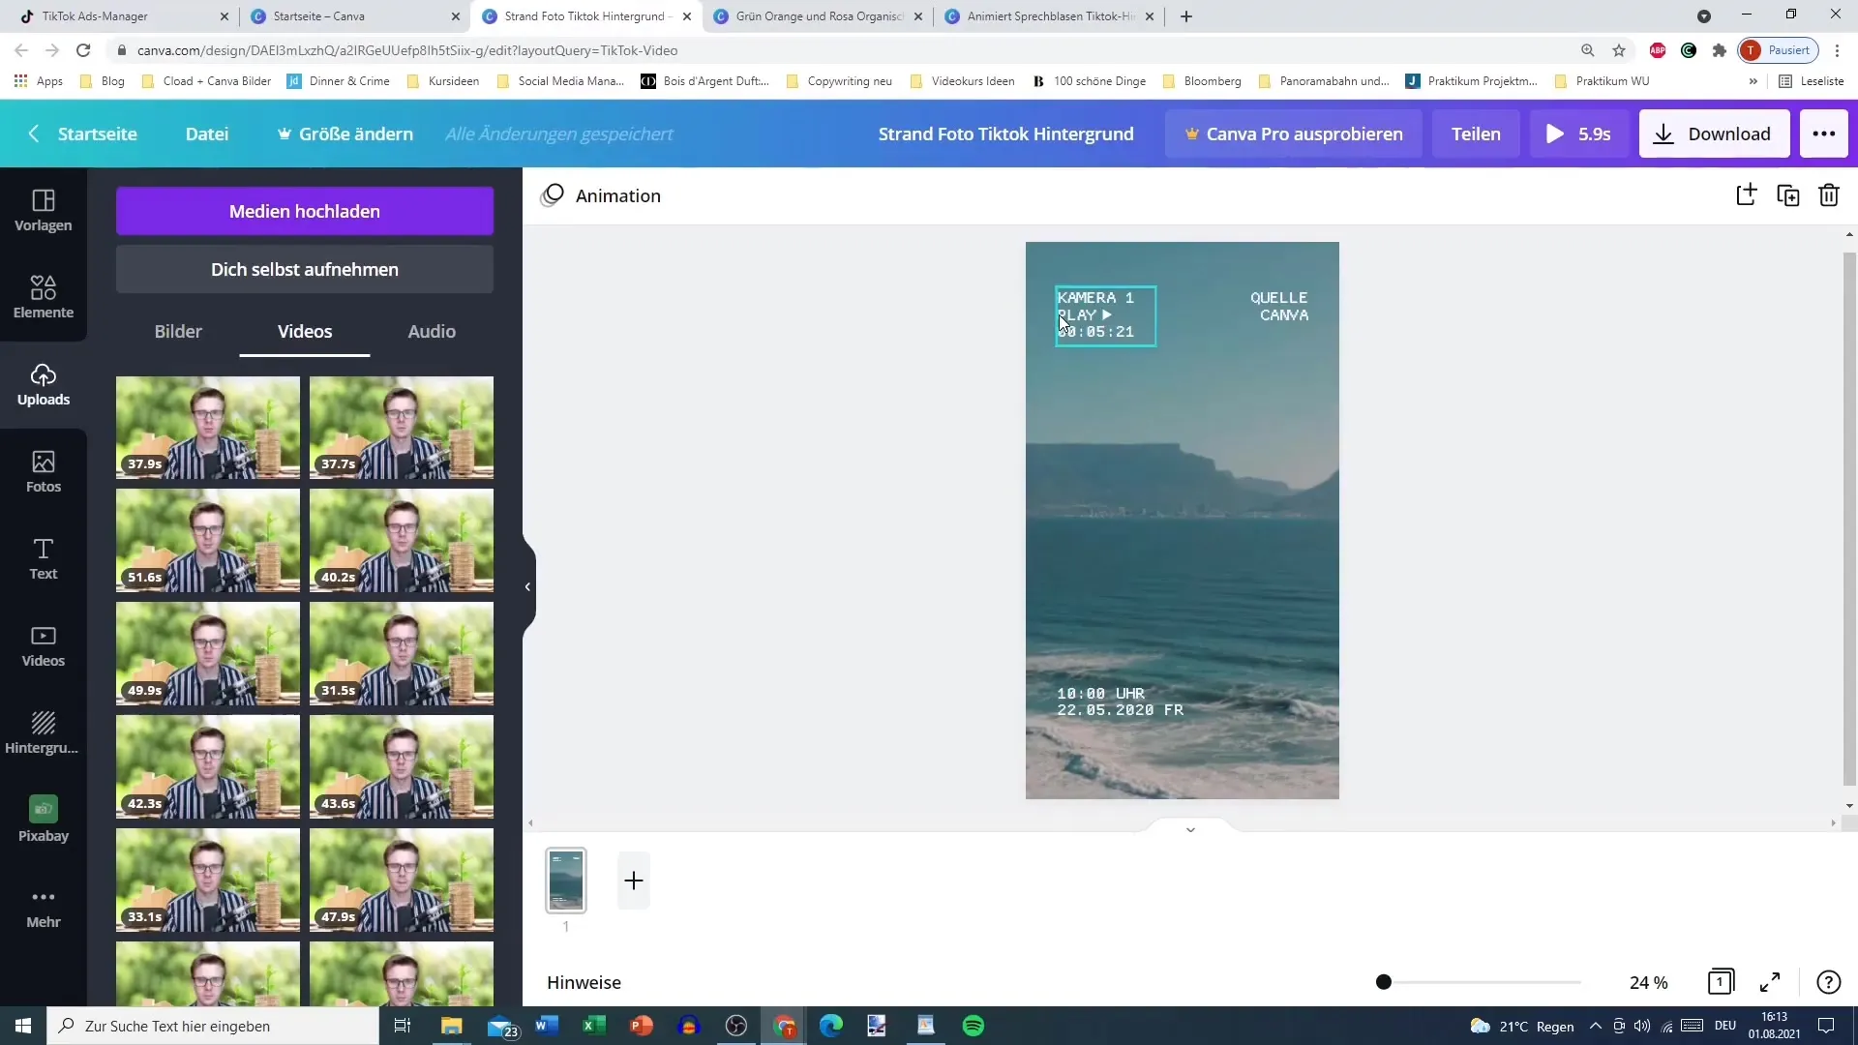Click the share/export icon top right
Screen dimensions: 1858x1045
1746,195
